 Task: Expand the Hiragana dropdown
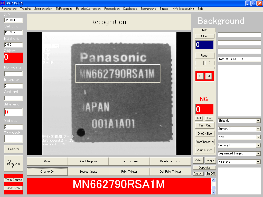pos(258,162)
